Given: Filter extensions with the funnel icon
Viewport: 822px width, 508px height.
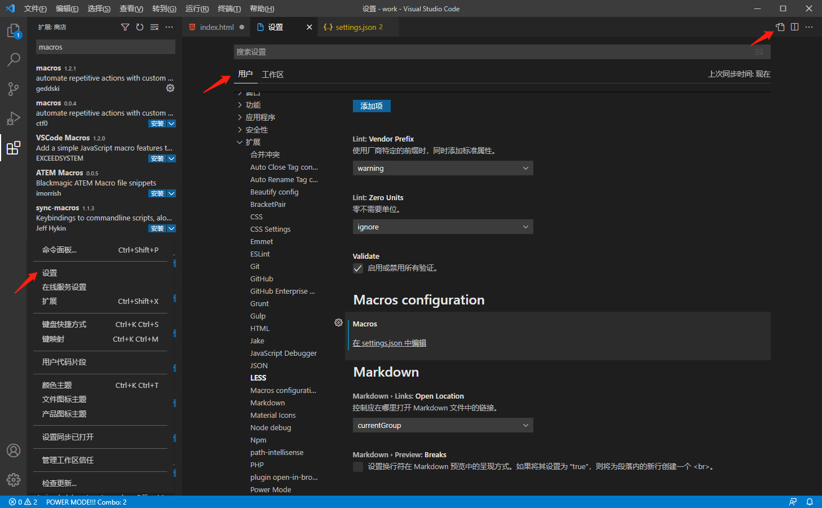Looking at the screenshot, I should (x=125, y=27).
